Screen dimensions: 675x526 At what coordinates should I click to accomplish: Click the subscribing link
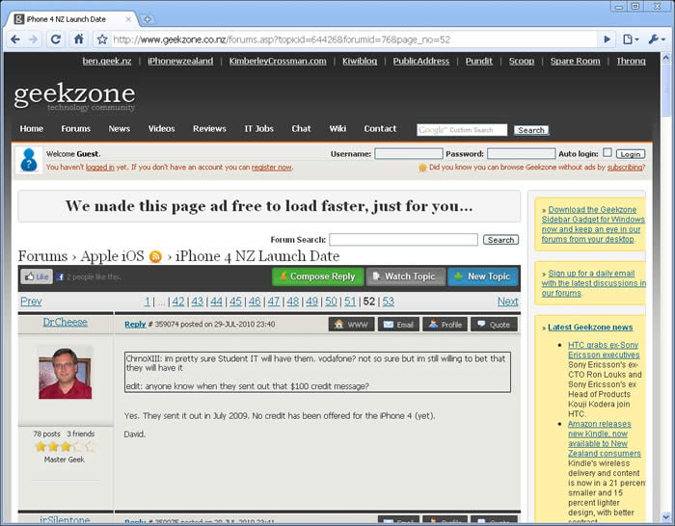(x=626, y=168)
